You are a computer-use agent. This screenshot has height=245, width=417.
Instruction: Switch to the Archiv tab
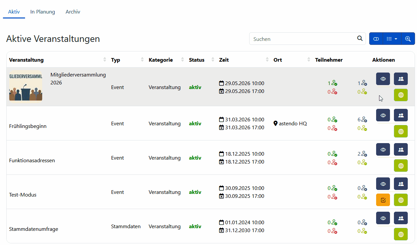coord(73,12)
